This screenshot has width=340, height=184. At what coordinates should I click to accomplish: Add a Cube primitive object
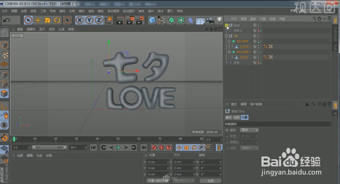pyautogui.click(x=152, y=21)
